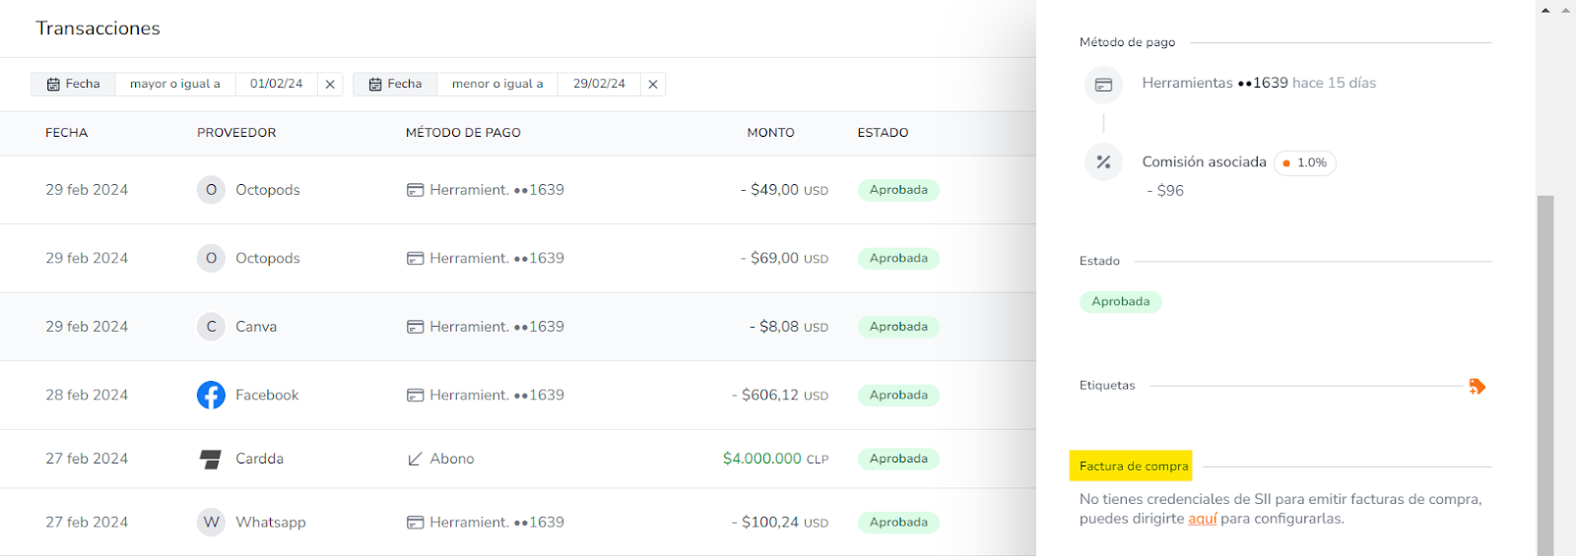This screenshot has height=556, width=1576.
Task: Remove the start date filter 01/02/24
Action: point(330,85)
